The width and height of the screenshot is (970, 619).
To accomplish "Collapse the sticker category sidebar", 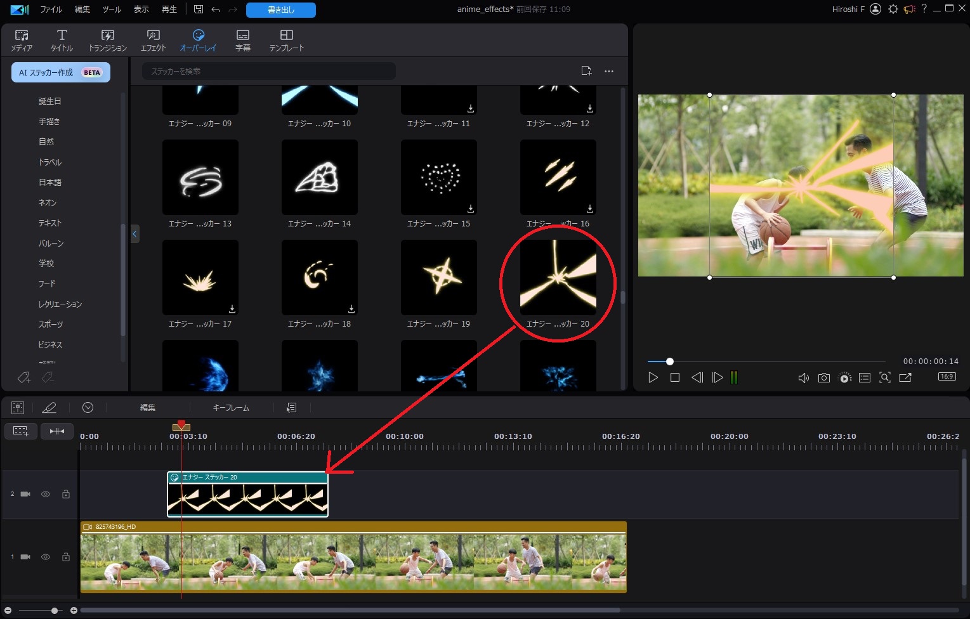I will [134, 234].
